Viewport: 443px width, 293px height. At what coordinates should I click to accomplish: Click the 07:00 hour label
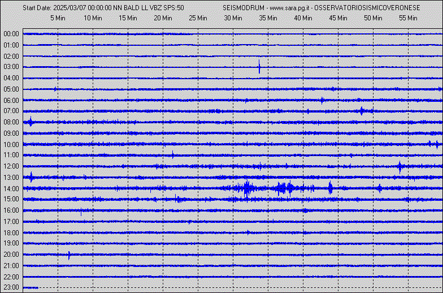[11, 111]
